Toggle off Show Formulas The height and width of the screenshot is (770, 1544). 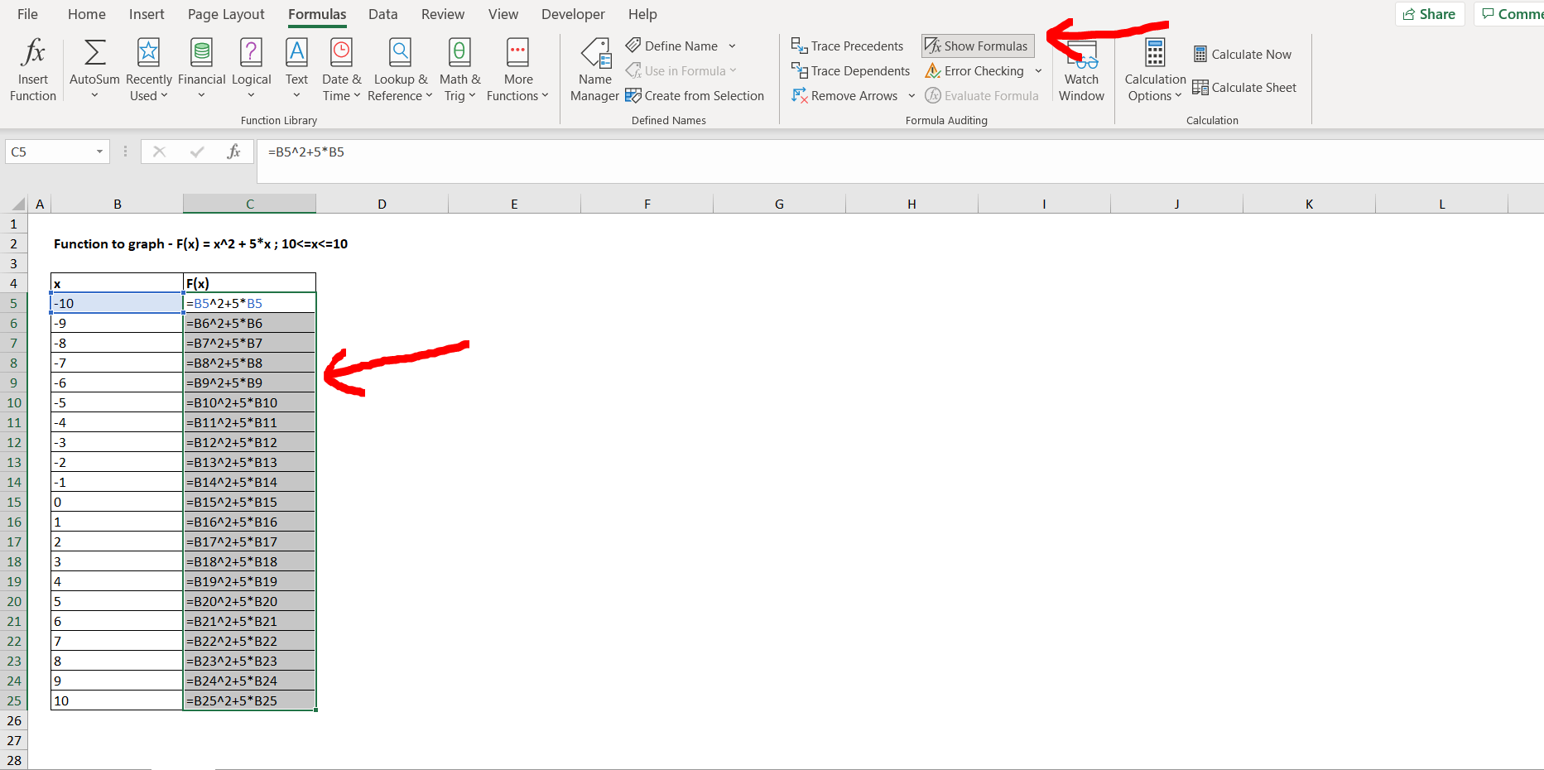point(977,46)
